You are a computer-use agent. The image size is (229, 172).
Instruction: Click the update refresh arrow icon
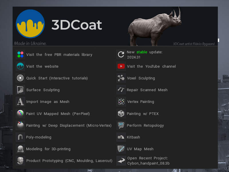[121, 54]
